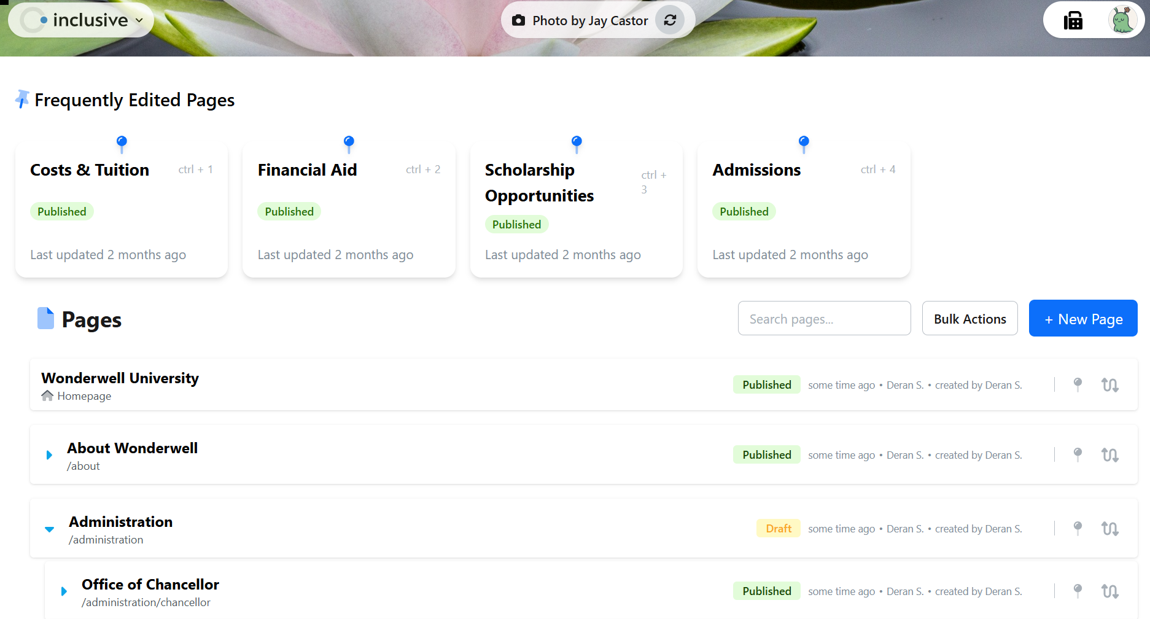1150x619 pixels.
Task: Click inside the Search pages field
Action: click(824, 318)
